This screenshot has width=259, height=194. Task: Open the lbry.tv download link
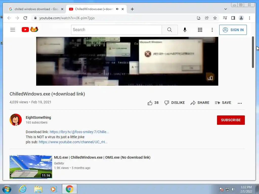(79, 132)
